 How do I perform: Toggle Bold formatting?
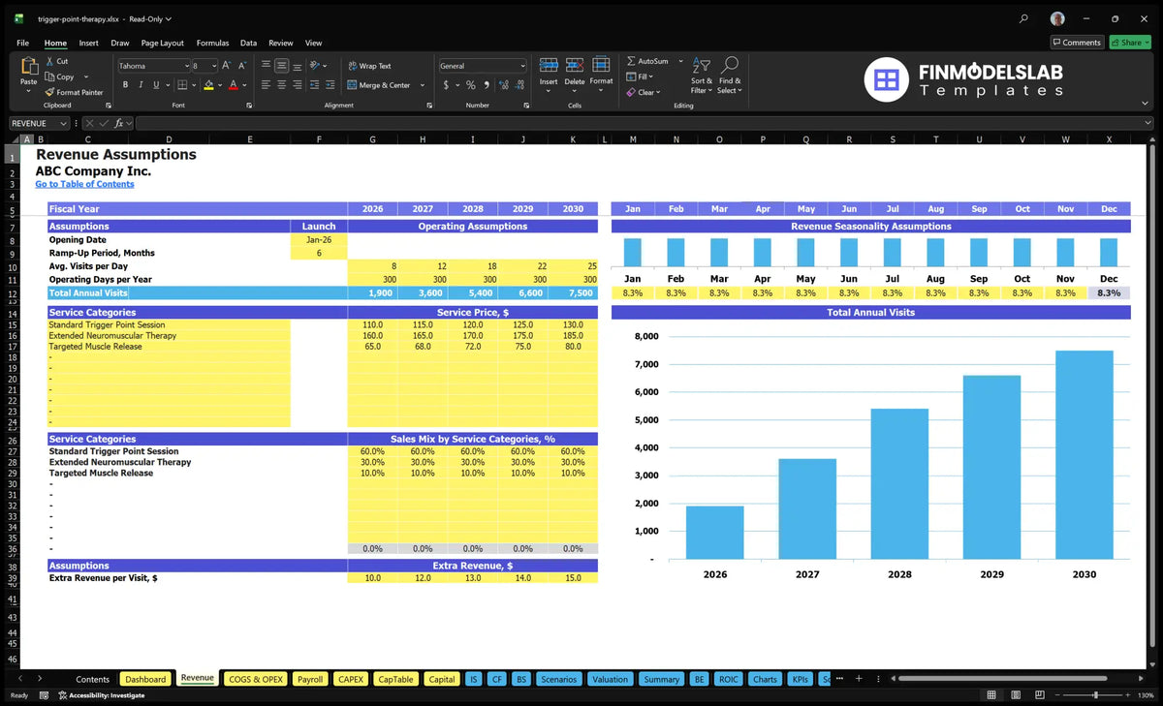point(126,85)
